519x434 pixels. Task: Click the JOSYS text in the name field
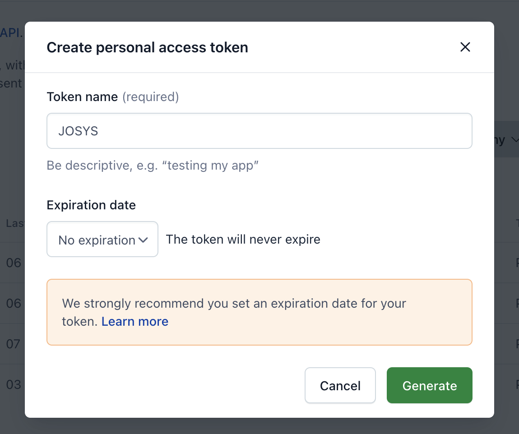pos(78,131)
